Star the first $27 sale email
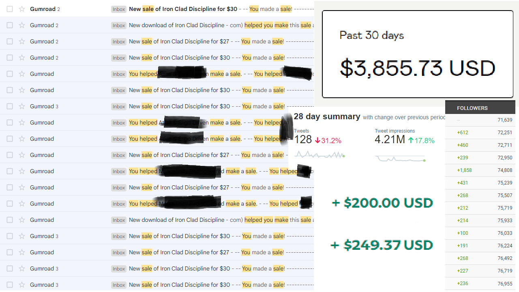 click(x=22, y=41)
